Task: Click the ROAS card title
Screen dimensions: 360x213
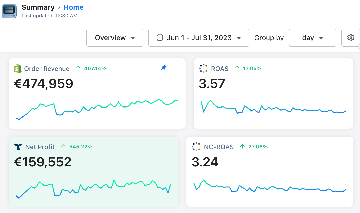Action: (x=220, y=69)
